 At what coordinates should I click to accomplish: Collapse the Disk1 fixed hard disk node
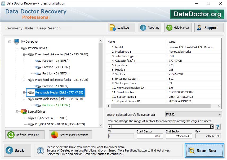24,80
